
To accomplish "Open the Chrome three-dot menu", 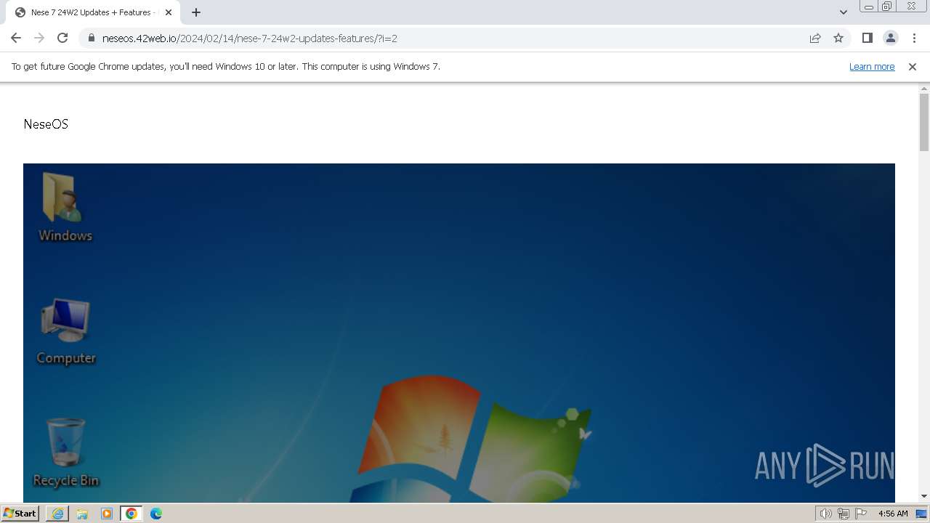I will [x=914, y=38].
